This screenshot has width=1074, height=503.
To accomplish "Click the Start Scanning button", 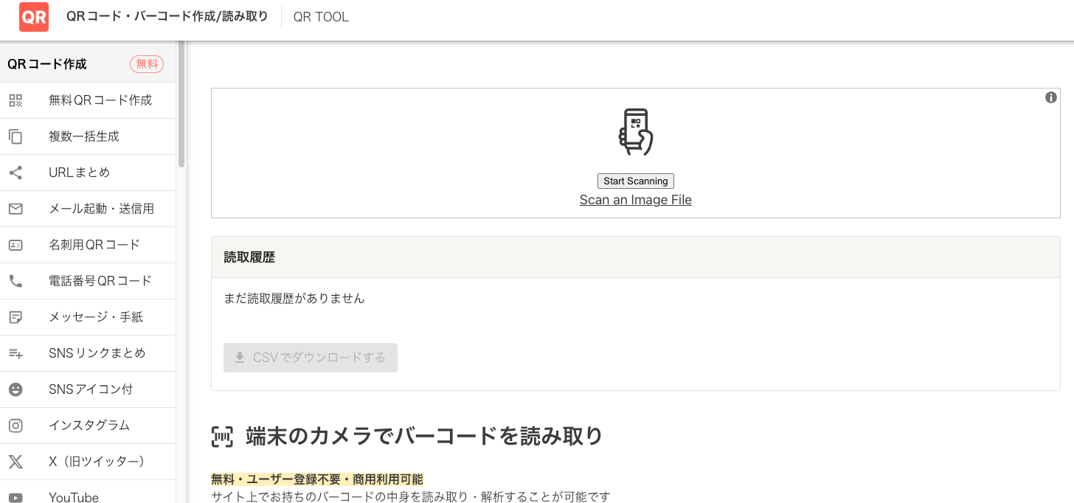I will (x=635, y=181).
